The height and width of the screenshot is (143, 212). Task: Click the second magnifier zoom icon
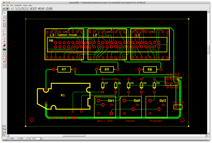pos(20,9)
